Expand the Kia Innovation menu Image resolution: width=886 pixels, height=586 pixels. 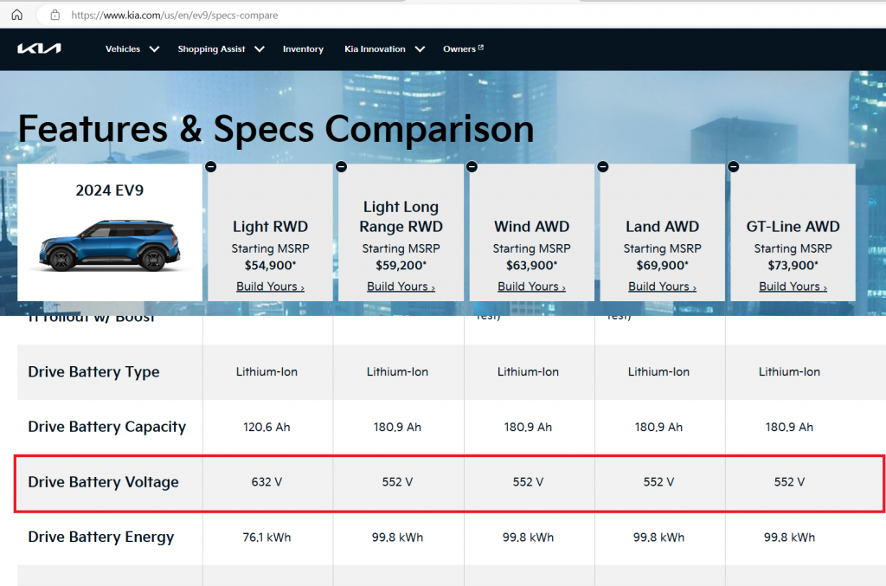[x=384, y=49]
